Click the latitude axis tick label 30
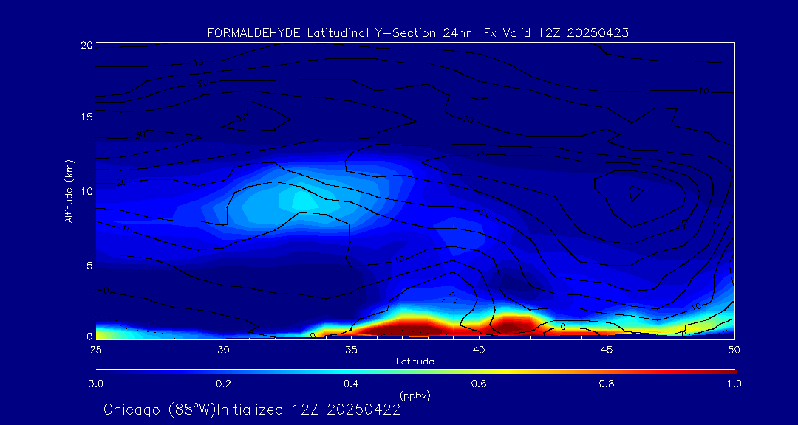Viewport: 798px width, 425px height. [x=223, y=350]
